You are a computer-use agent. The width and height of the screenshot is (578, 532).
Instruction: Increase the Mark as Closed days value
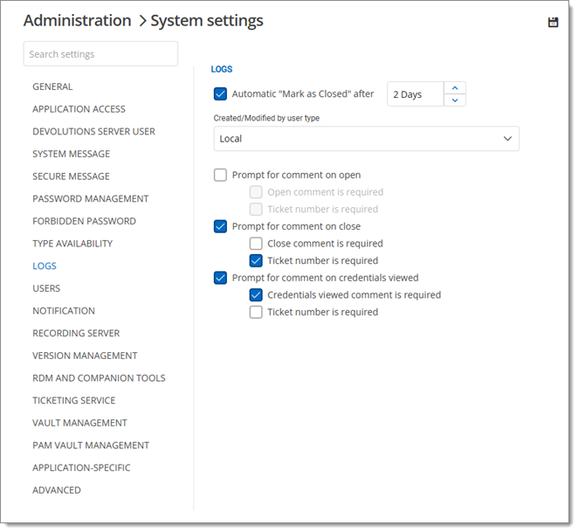coord(455,87)
